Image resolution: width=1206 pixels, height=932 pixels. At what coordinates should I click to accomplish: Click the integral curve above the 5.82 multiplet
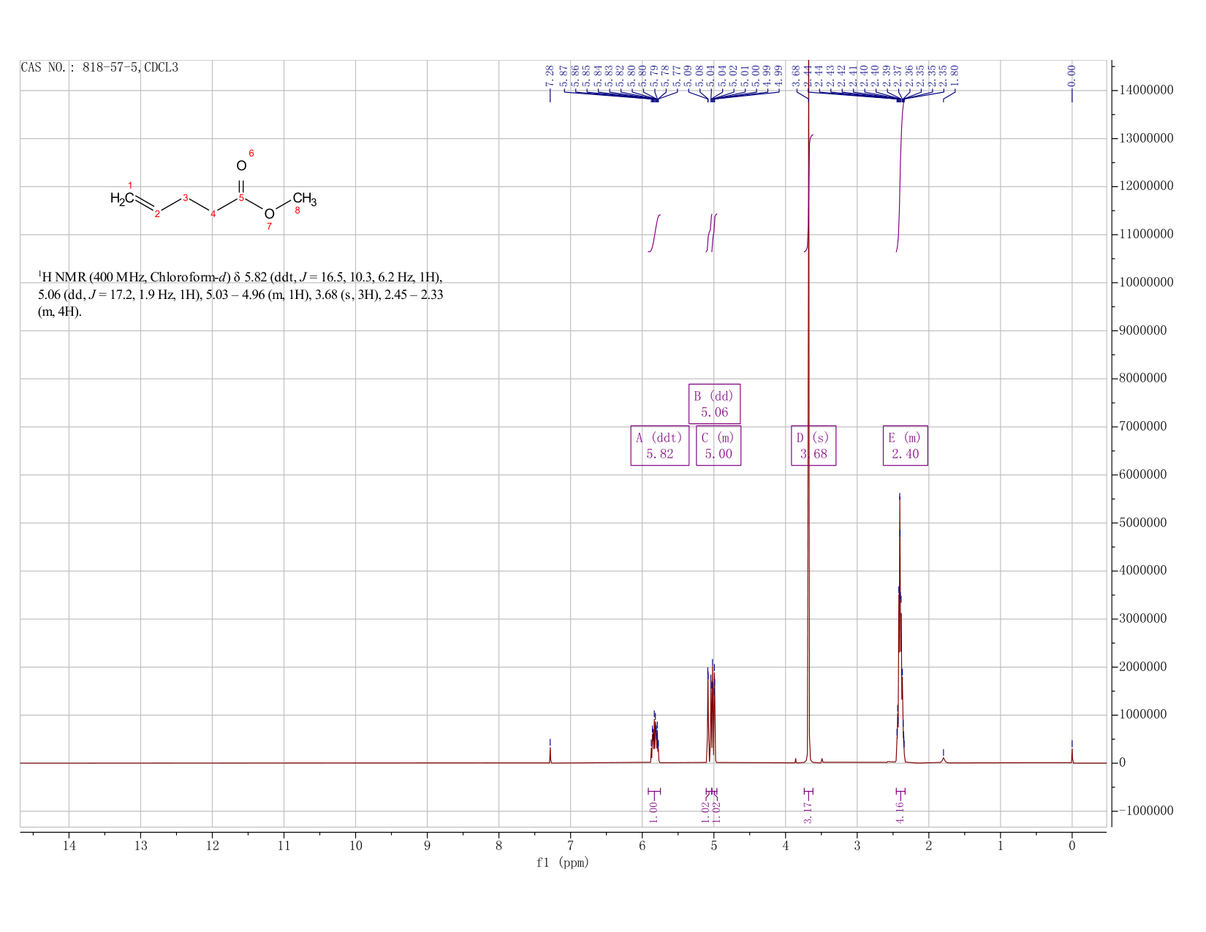[654, 233]
